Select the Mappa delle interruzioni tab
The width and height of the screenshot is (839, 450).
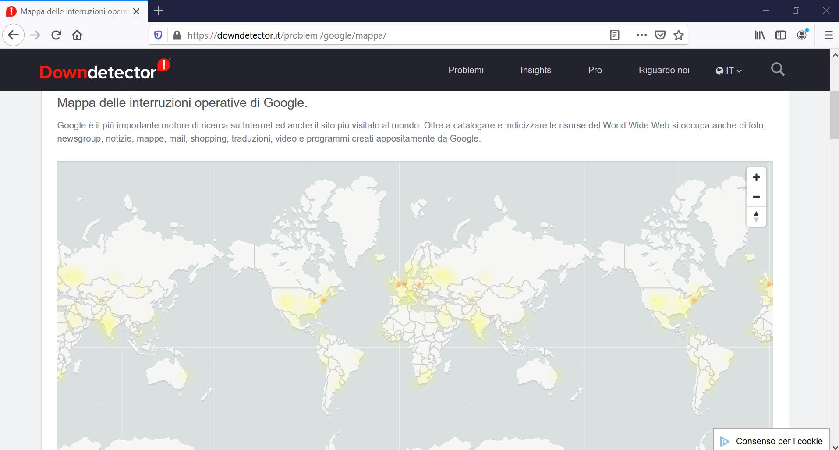coord(74,11)
